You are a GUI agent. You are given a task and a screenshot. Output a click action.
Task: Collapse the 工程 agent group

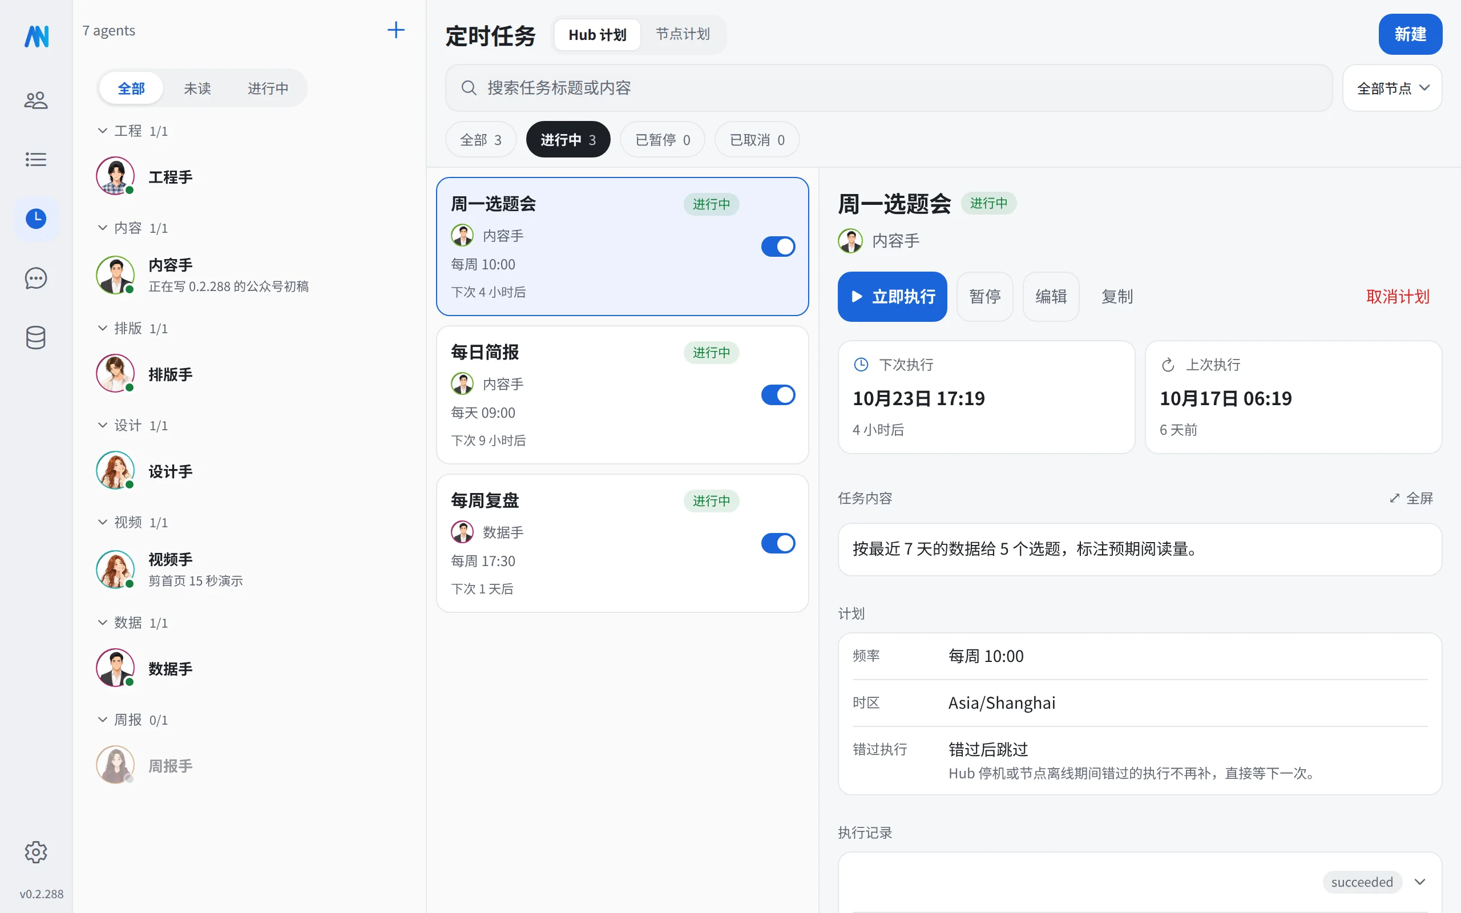(103, 131)
